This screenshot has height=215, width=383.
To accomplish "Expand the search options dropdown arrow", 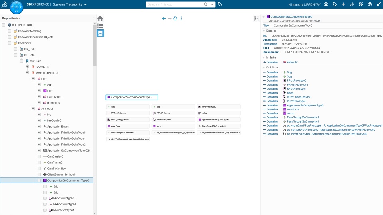I will (212, 4).
